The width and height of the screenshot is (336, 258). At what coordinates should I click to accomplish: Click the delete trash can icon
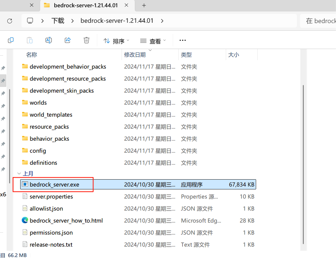click(87, 40)
